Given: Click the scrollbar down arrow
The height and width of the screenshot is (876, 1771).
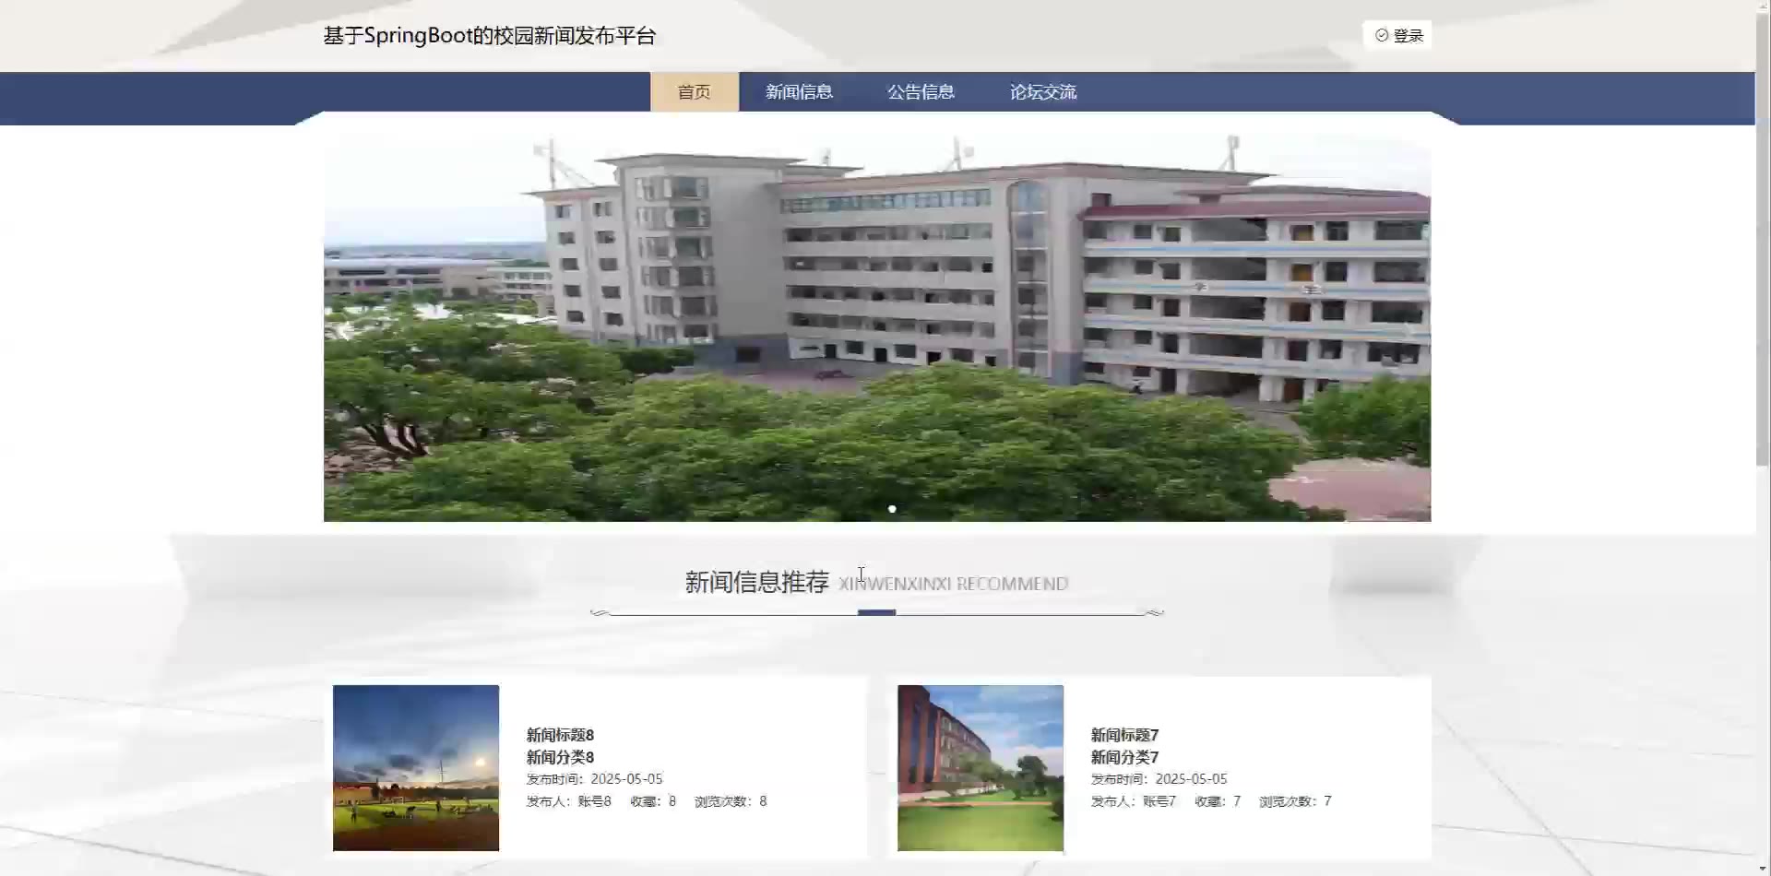Looking at the screenshot, I should 1763,869.
